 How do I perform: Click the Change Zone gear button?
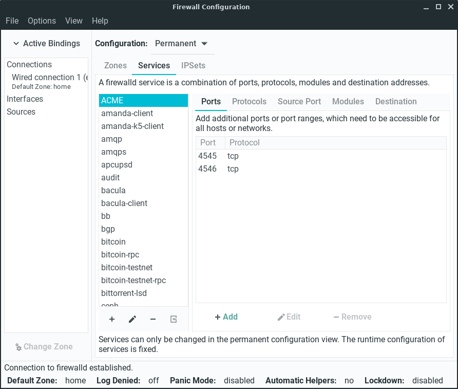coord(44,346)
